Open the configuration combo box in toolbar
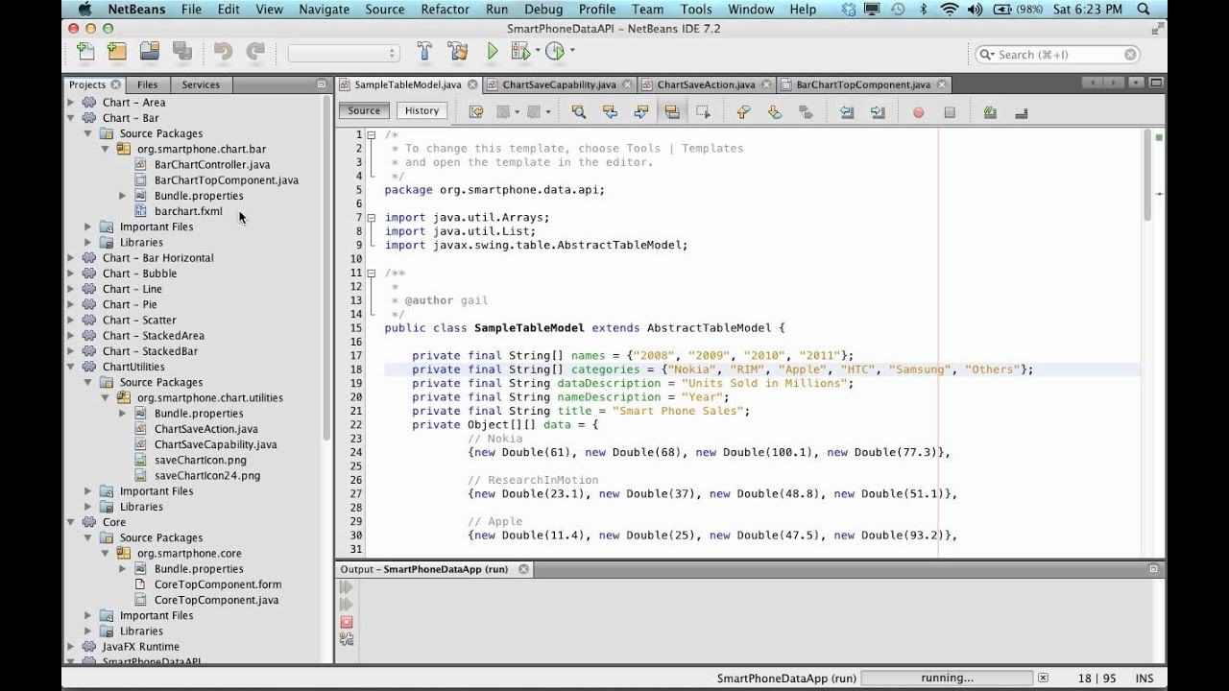The height and width of the screenshot is (691, 1229). click(x=343, y=54)
